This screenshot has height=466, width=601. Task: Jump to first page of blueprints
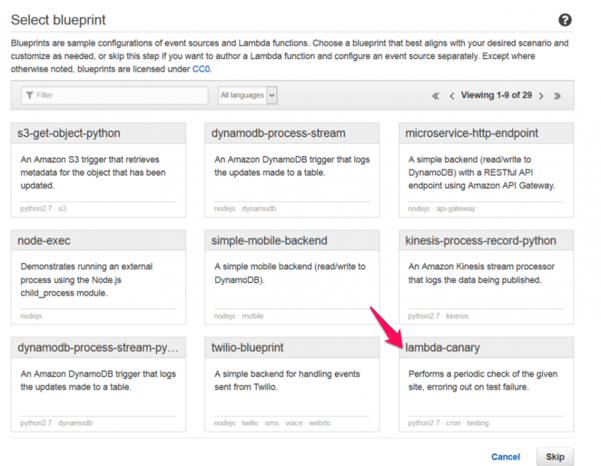click(x=435, y=96)
